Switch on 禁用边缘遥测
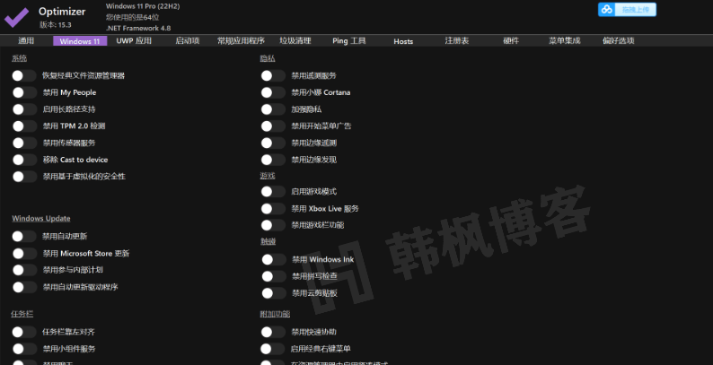This screenshot has height=365, width=713. 273,143
